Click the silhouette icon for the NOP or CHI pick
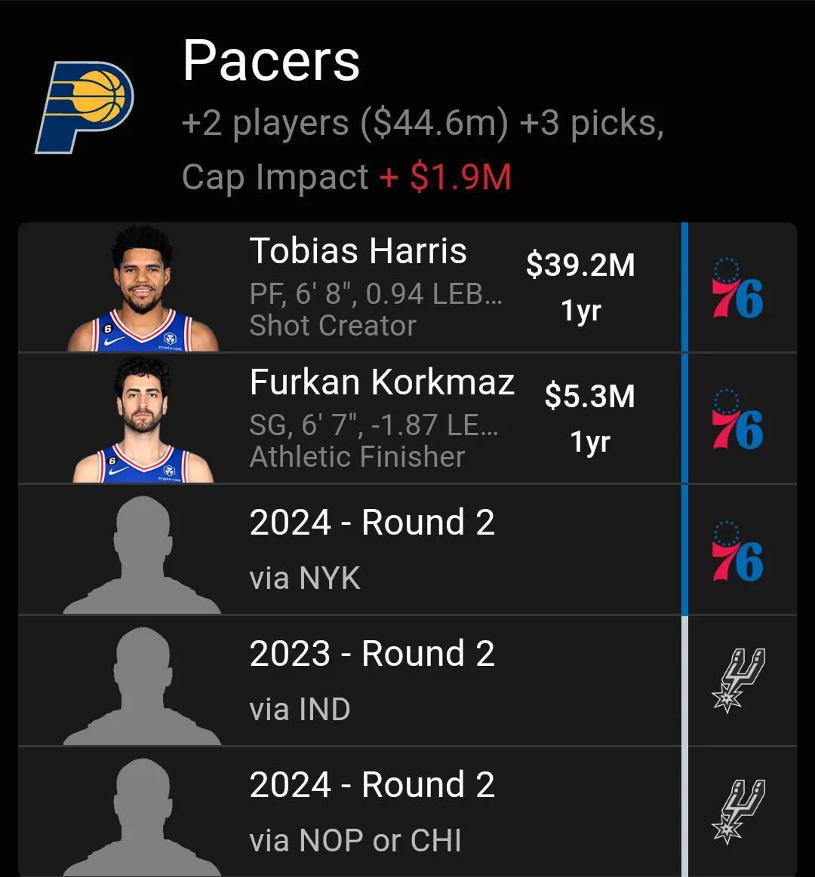Image resolution: width=815 pixels, height=877 pixels. (142, 817)
